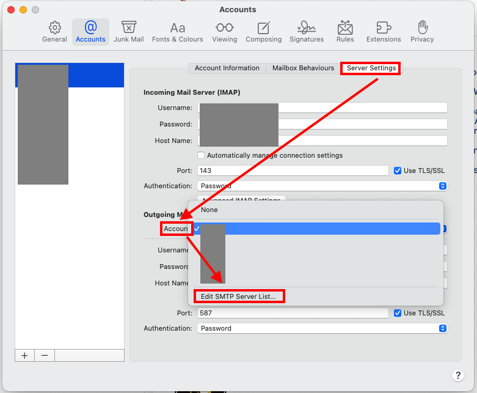This screenshot has width=477, height=393.
Task: Expand the outgoing Authentication dropdown
Action: click(322, 328)
